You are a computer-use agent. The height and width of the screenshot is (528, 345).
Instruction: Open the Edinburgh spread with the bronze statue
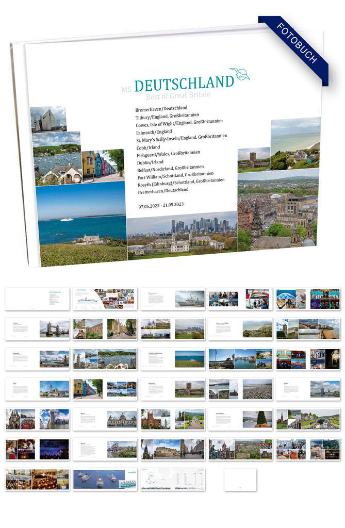[x=240, y=450]
